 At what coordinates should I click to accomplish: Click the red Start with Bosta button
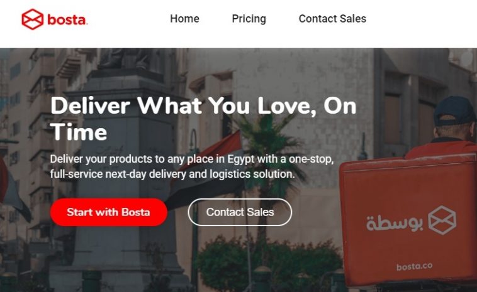[x=109, y=212]
